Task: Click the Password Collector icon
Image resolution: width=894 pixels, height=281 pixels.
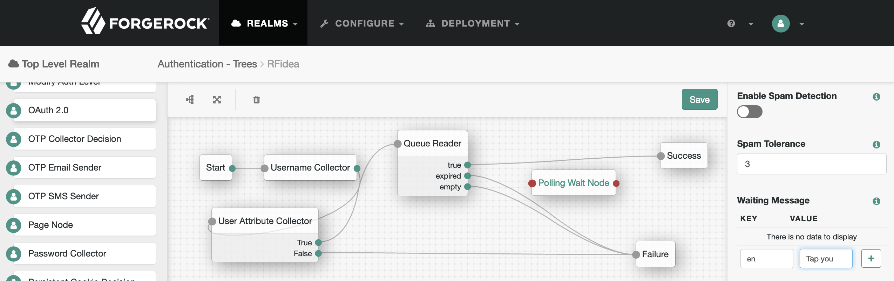Action: point(14,254)
